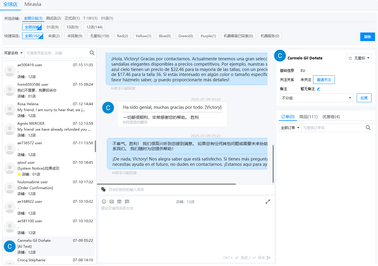The width and height of the screenshot is (378, 266).
Task: Switch to the Miravia tab
Action: pos(33,4)
